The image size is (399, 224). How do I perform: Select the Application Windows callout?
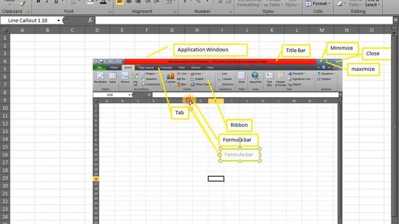click(x=211, y=50)
